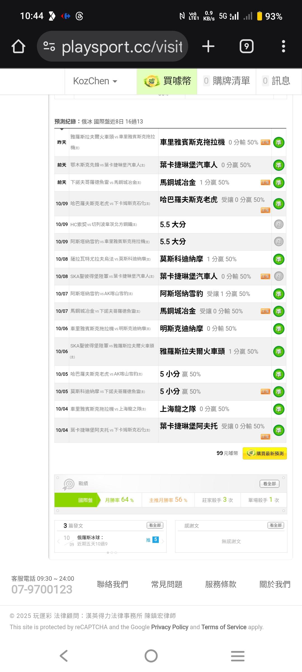This screenshot has height=672, width=302.
Task: Click the green 準 icon on the 車里雅賓斯克拖拉機 0 分輸 row
Action: click(279, 143)
